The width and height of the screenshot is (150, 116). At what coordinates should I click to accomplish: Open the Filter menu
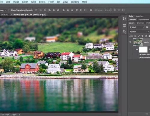pyautogui.click(x=51, y=2)
